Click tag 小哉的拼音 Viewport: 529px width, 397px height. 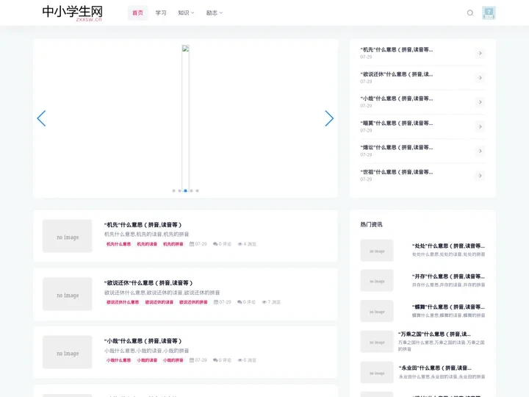coord(173,360)
